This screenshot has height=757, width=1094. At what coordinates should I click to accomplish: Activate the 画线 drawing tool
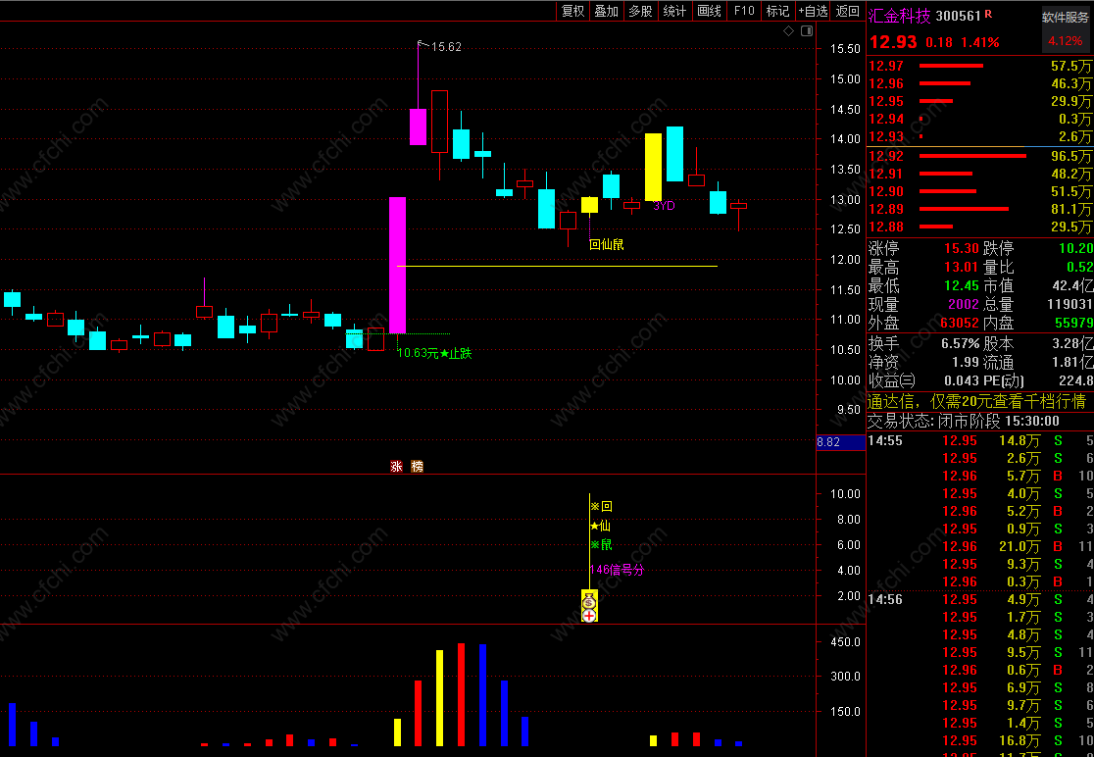pyautogui.click(x=709, y=11)
